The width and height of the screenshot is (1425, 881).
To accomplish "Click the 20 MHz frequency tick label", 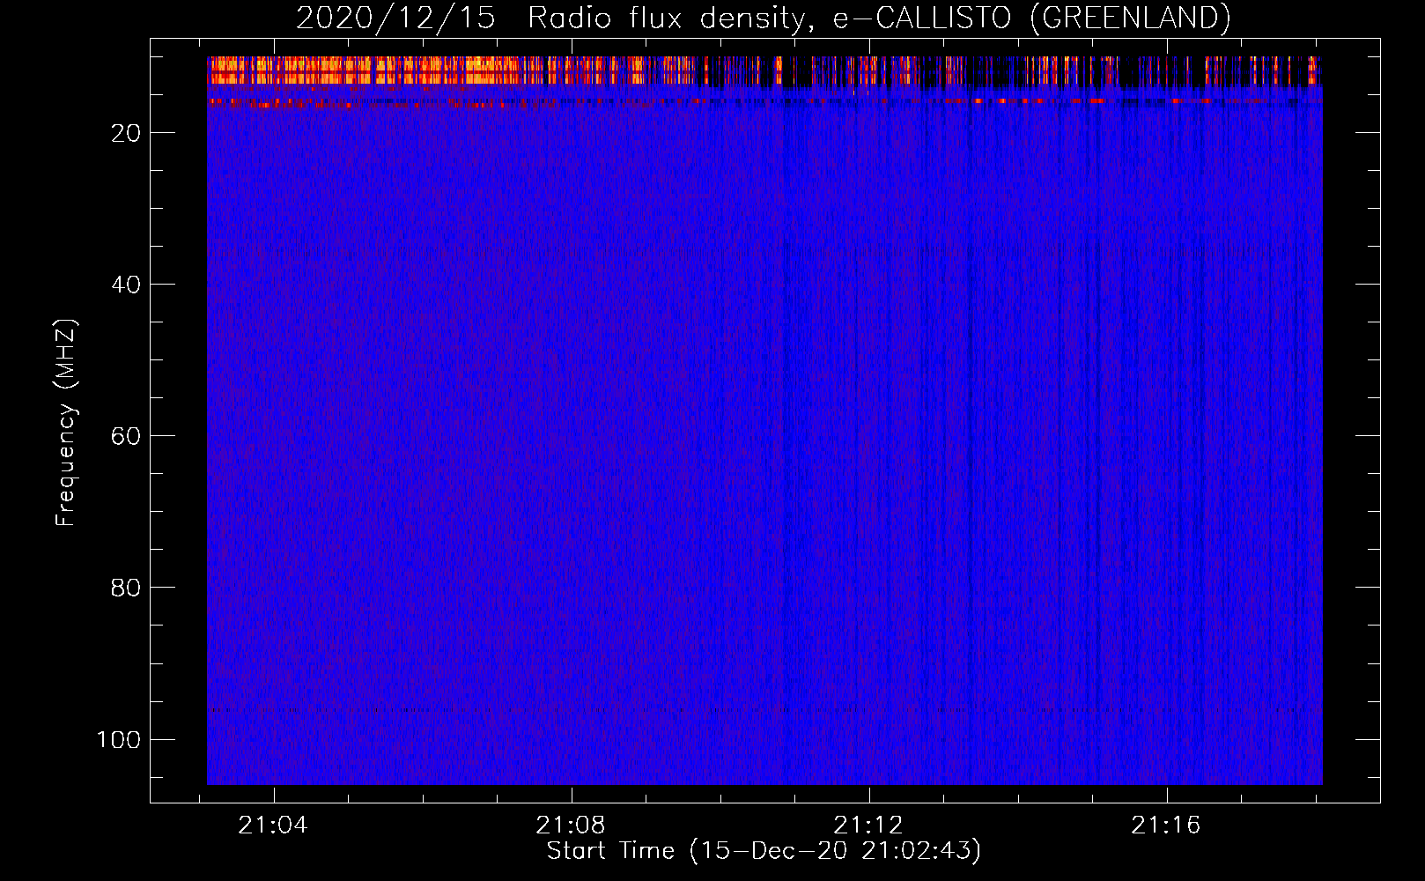I will point(126,133).
